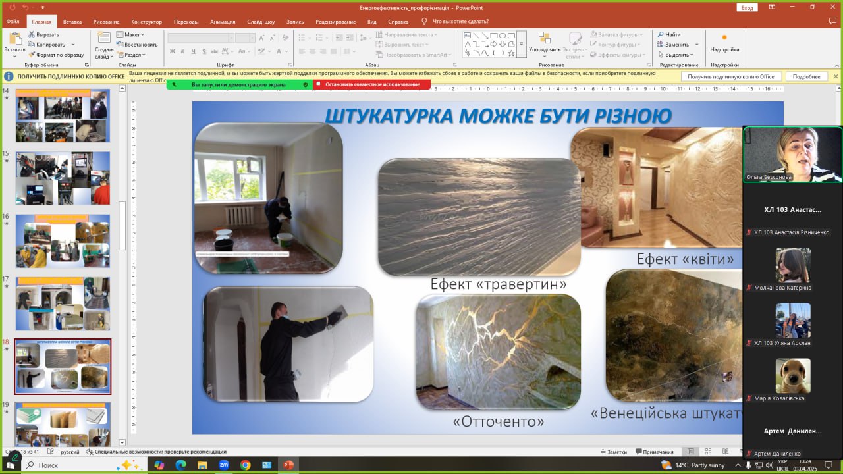Open File Explorer in taskbar
The width and height of the screenshot is (843, 474).
(202, 465)
